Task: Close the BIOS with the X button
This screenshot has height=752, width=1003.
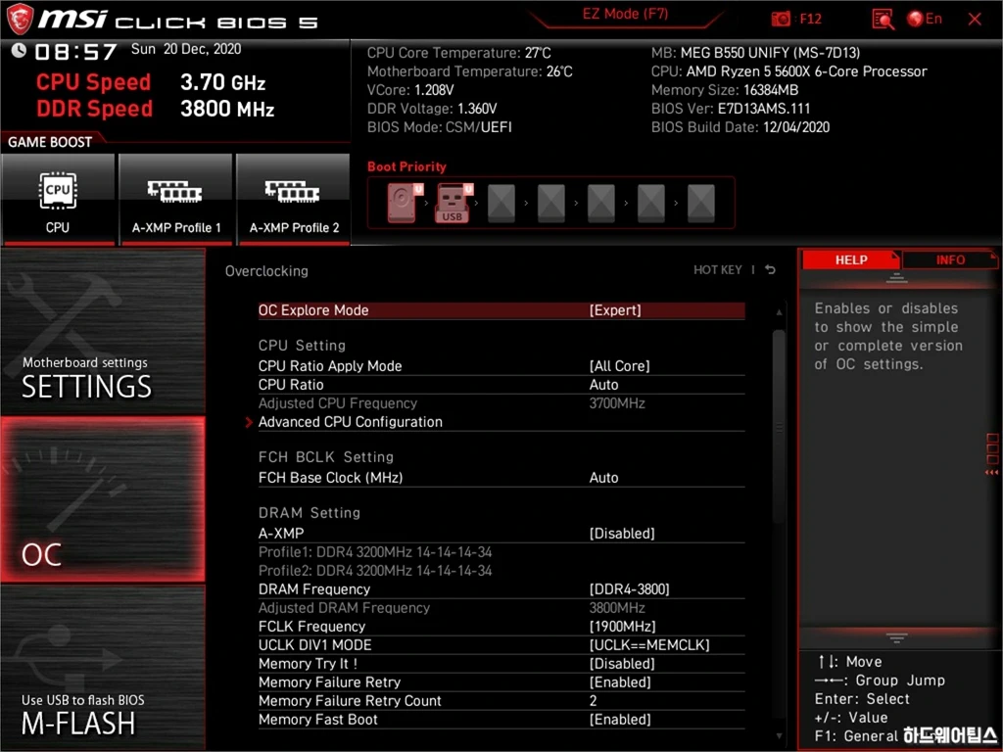Action: [975, 20]
